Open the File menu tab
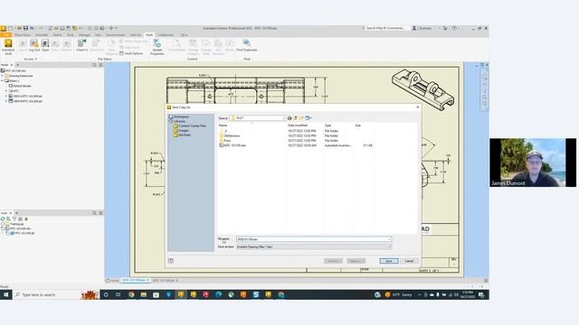This screenshot has height=325, width=579. tap(6, 35)
